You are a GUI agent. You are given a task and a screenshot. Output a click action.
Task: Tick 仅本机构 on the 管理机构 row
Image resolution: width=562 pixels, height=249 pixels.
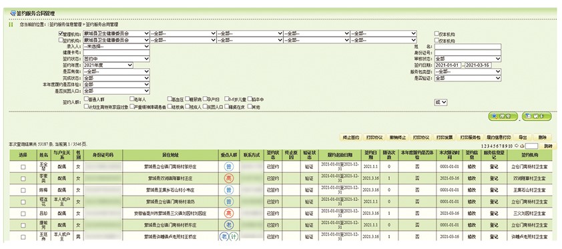point(437,33)
